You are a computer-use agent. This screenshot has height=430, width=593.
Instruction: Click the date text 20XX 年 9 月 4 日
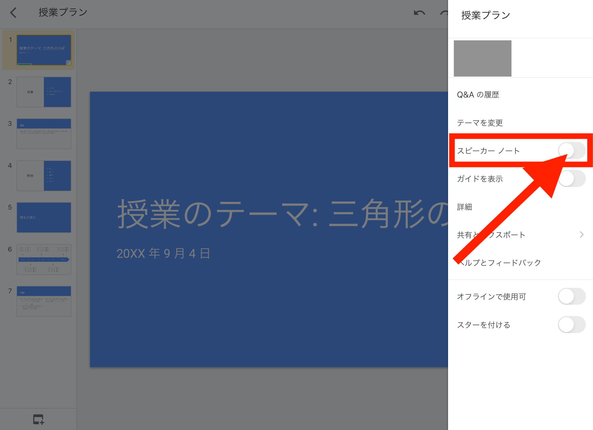(164, 253)
